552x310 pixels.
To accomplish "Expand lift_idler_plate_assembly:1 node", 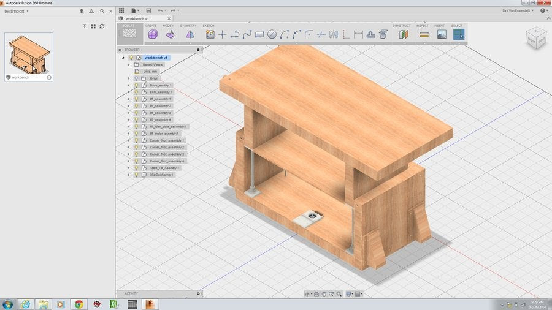I will tap(129, 127).
